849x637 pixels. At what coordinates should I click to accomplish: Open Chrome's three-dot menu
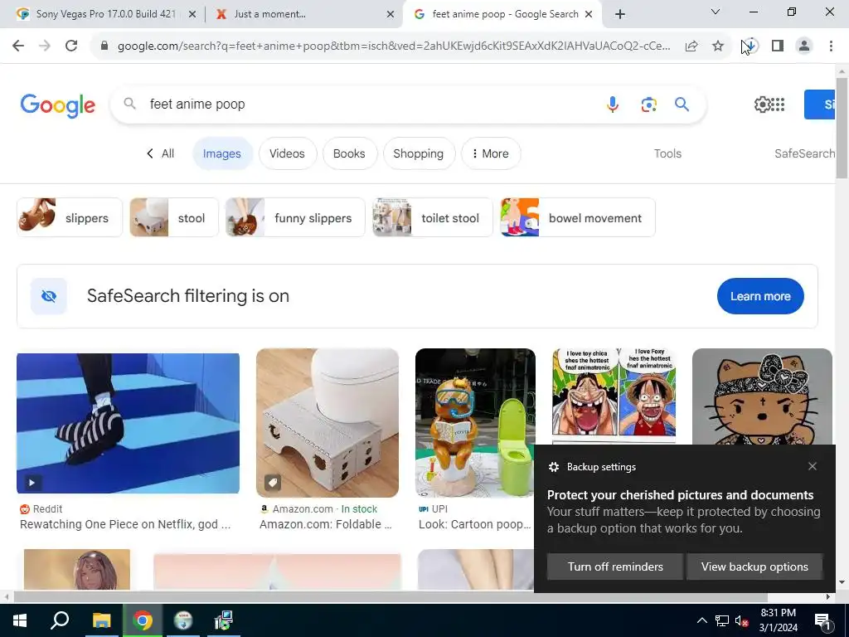click(831, 46)
